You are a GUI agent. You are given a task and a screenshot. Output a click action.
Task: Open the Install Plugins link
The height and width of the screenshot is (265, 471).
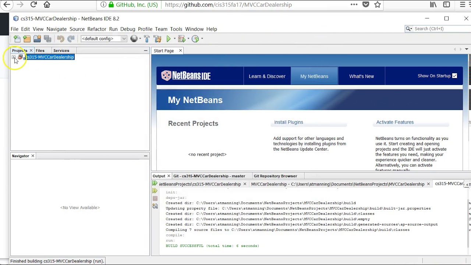click(x=288, y=122)
